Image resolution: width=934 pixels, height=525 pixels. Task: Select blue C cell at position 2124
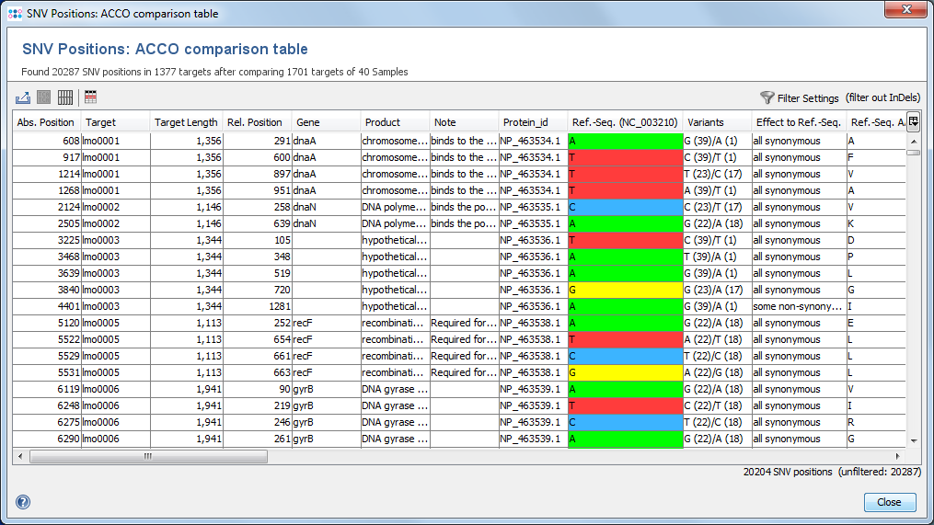pos(625,207)
